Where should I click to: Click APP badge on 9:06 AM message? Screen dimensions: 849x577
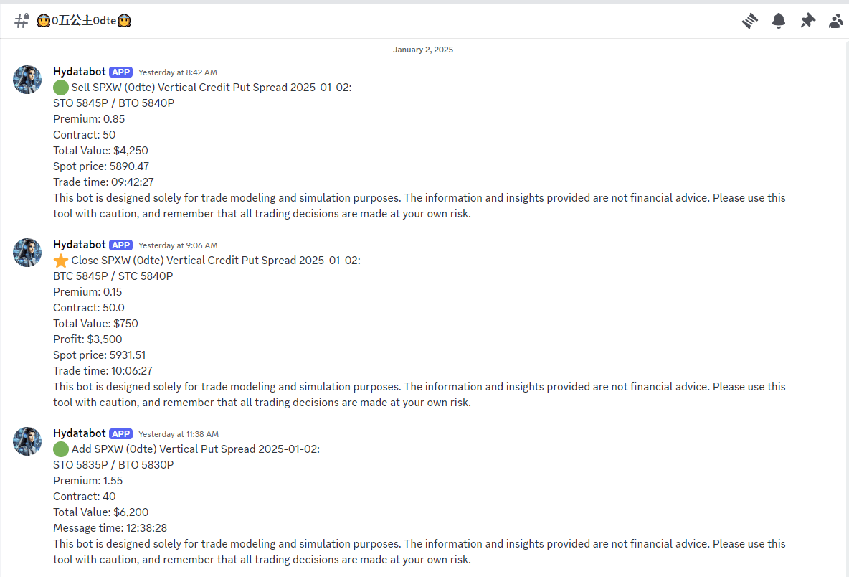(x=121, y=245)
